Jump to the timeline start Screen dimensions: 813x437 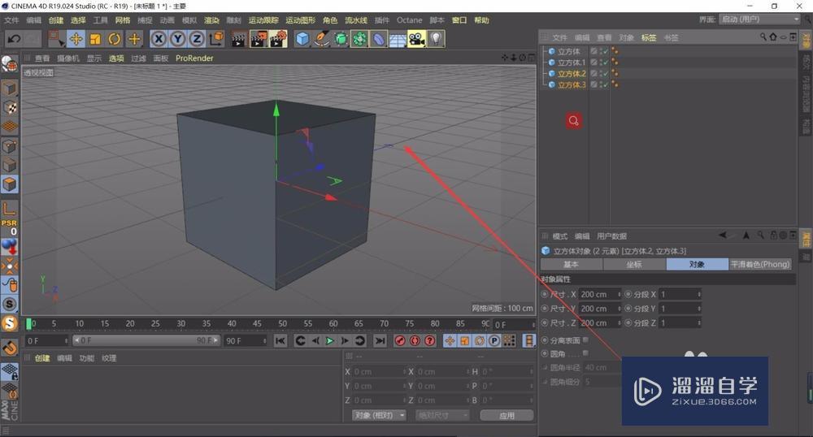[280, 340]
